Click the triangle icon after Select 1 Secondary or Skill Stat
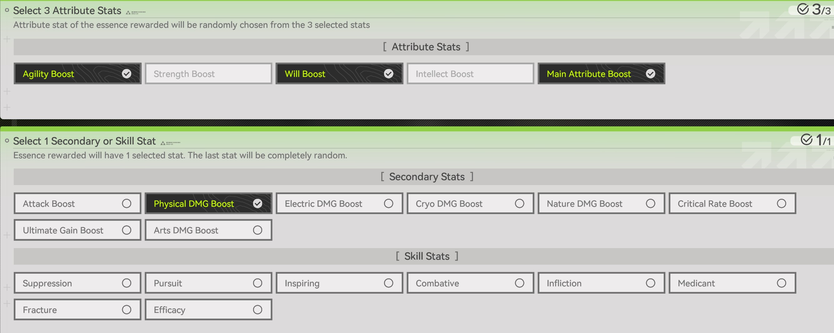 point(163,143)
